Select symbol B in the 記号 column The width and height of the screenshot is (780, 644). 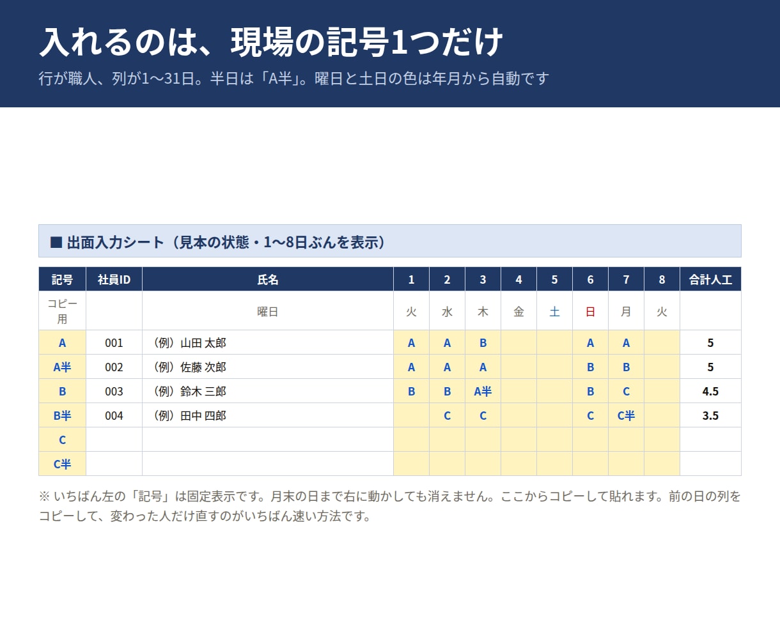coord(62,391)
